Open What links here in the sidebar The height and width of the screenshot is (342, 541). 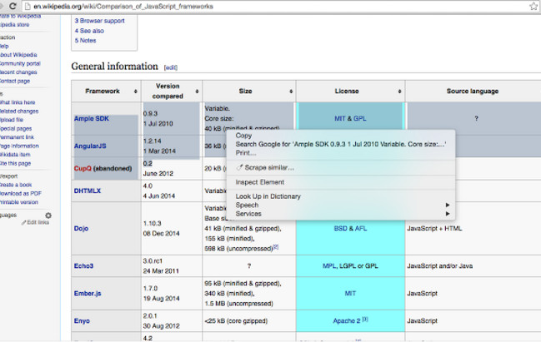(x=18, y=102)
